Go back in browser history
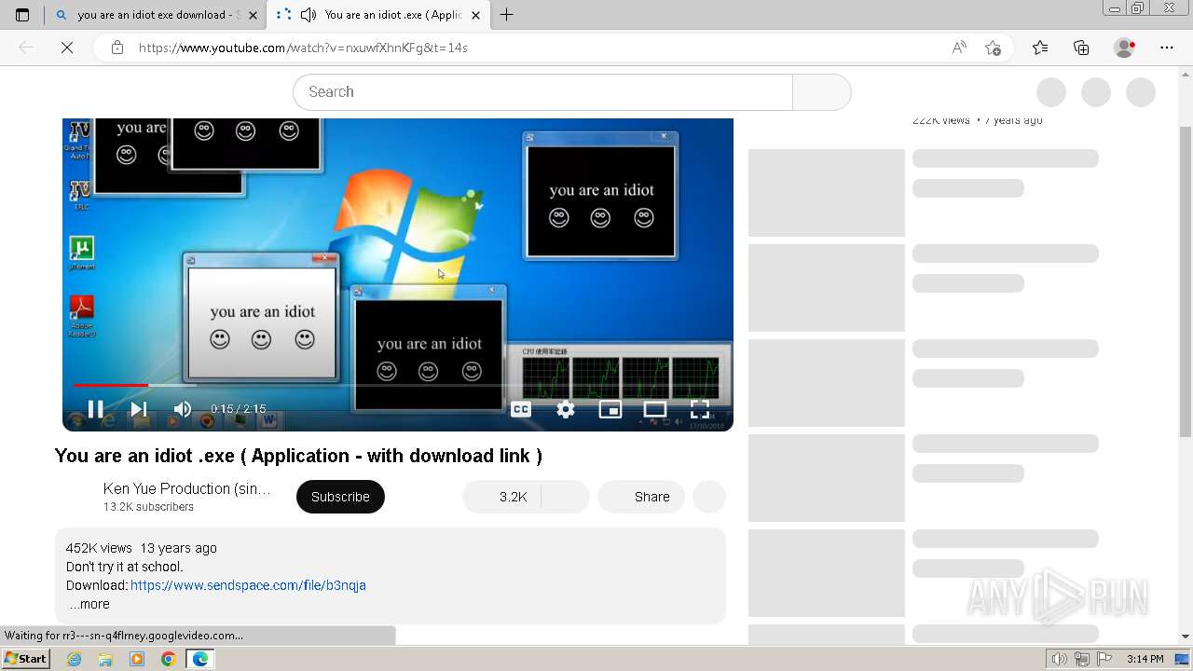 (x=26, y=48)
